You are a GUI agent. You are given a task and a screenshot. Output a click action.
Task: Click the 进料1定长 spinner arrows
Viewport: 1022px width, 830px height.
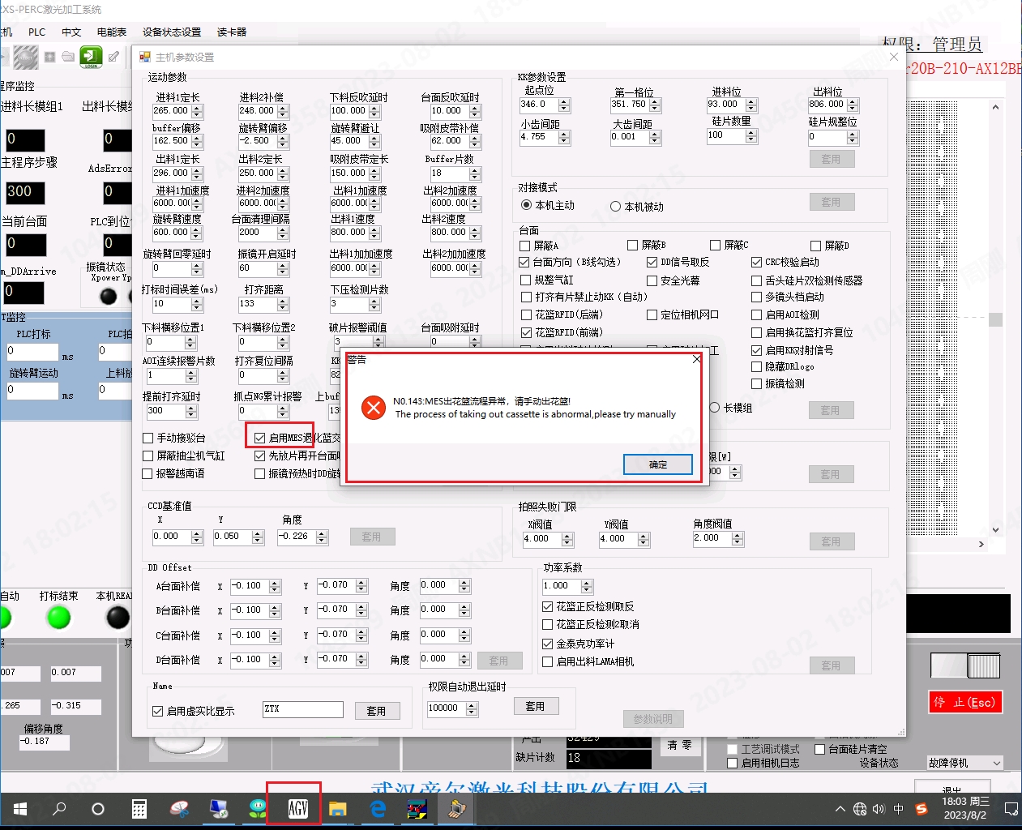click(x=197, y=112)
